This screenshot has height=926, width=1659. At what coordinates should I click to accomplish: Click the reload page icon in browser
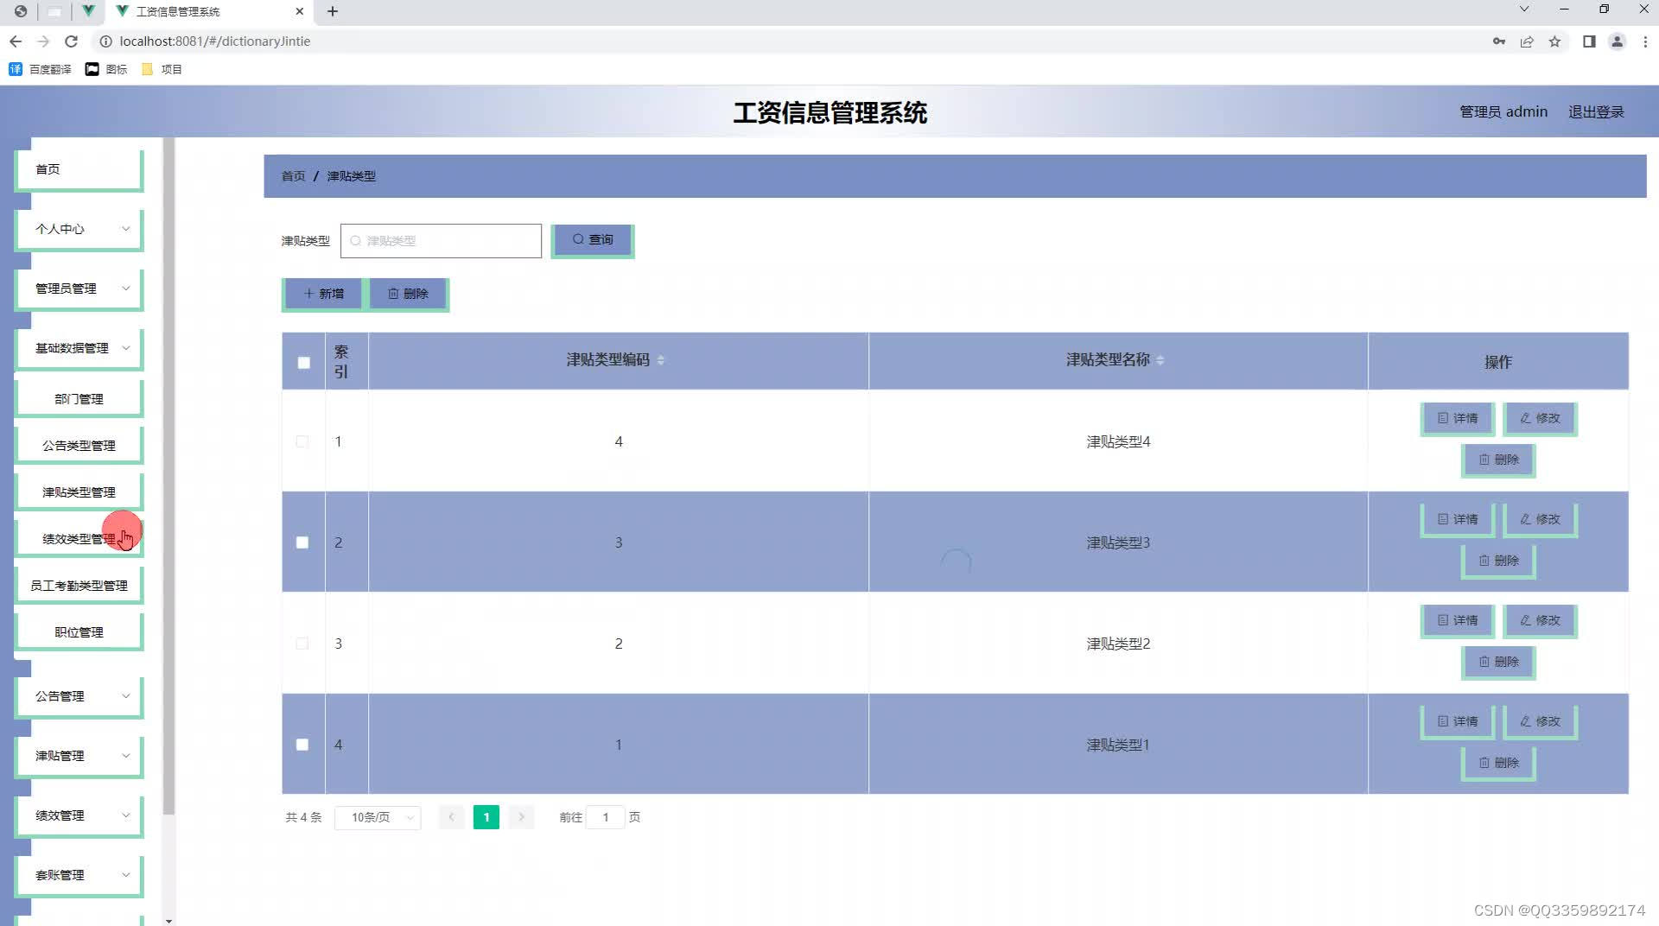[x=72, y=41]
